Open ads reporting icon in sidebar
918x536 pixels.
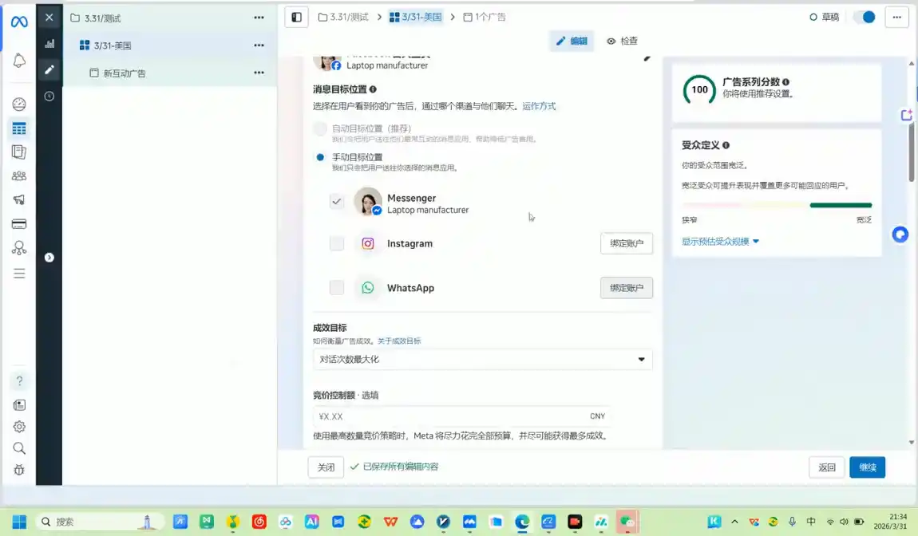19,152
